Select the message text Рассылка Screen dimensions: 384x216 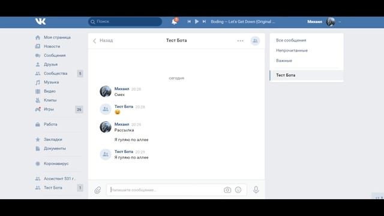[x=124, y=130]
